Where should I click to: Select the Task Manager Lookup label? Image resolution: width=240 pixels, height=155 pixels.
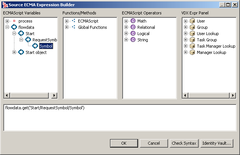(x=216, y=46)
